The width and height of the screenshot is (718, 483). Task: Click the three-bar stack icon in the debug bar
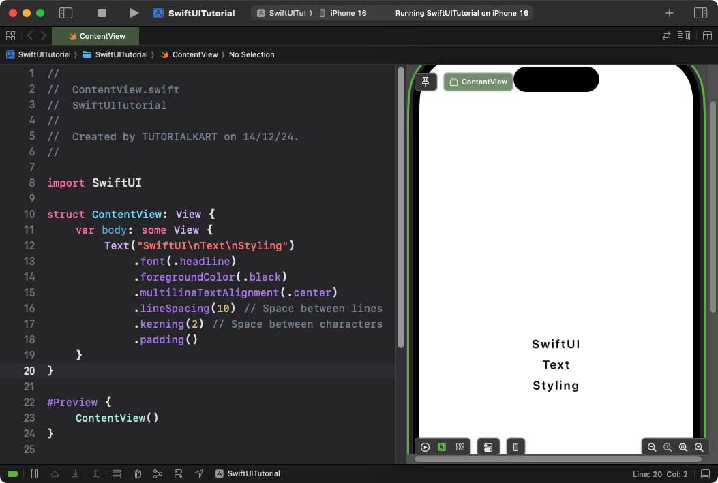coord(117,474)
